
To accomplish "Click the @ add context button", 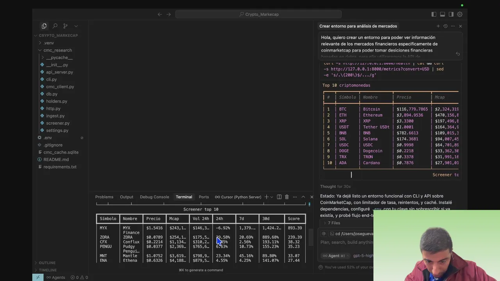I will tap(323, 234).
